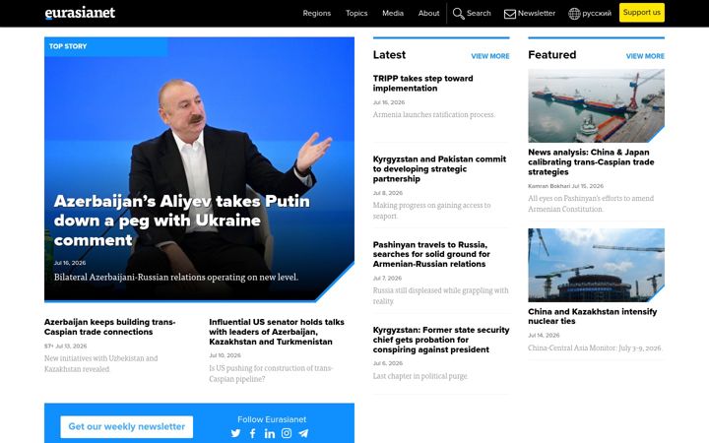Switch site language to русский
709x443 pixels.
point(597,14)
